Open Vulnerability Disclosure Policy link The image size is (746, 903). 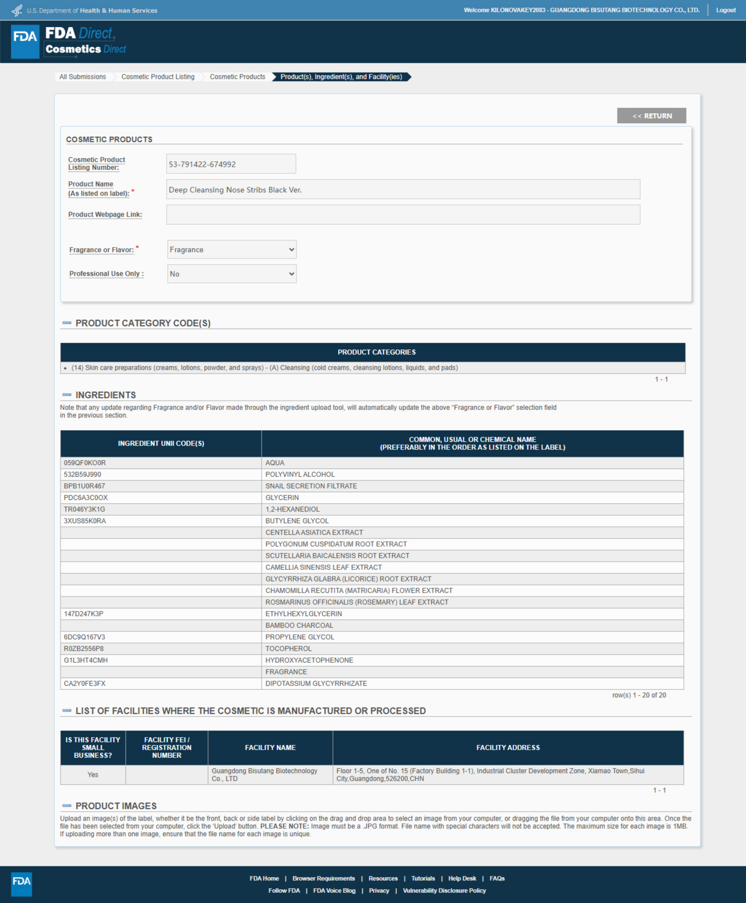tap(444, 890)
